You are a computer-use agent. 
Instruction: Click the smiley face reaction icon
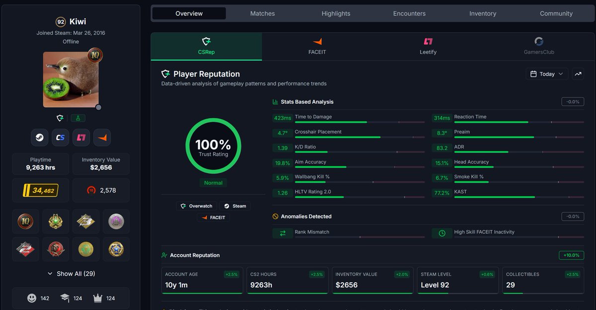coord(32,298)
